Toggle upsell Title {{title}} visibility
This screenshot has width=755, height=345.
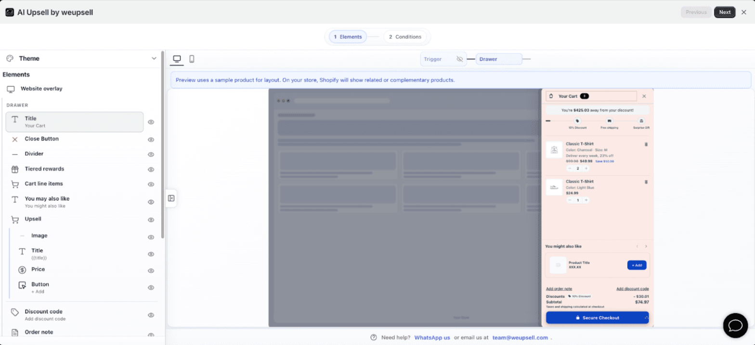pos(151,254)
